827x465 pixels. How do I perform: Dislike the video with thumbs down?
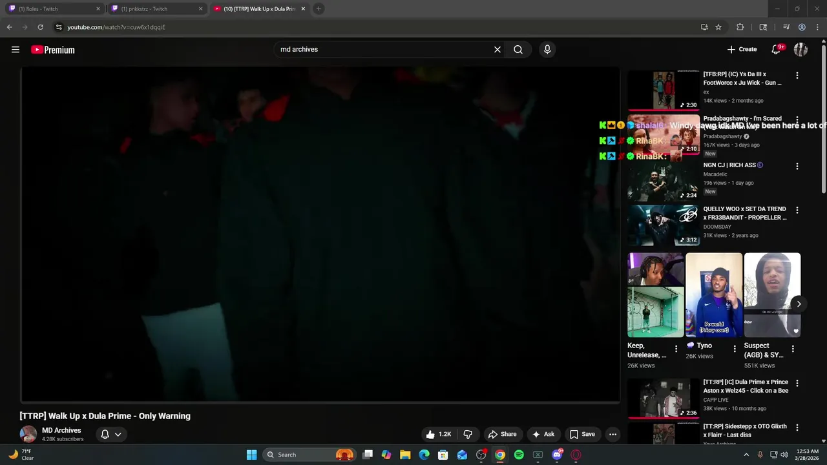pyautogui.click(x=468, y=435)
